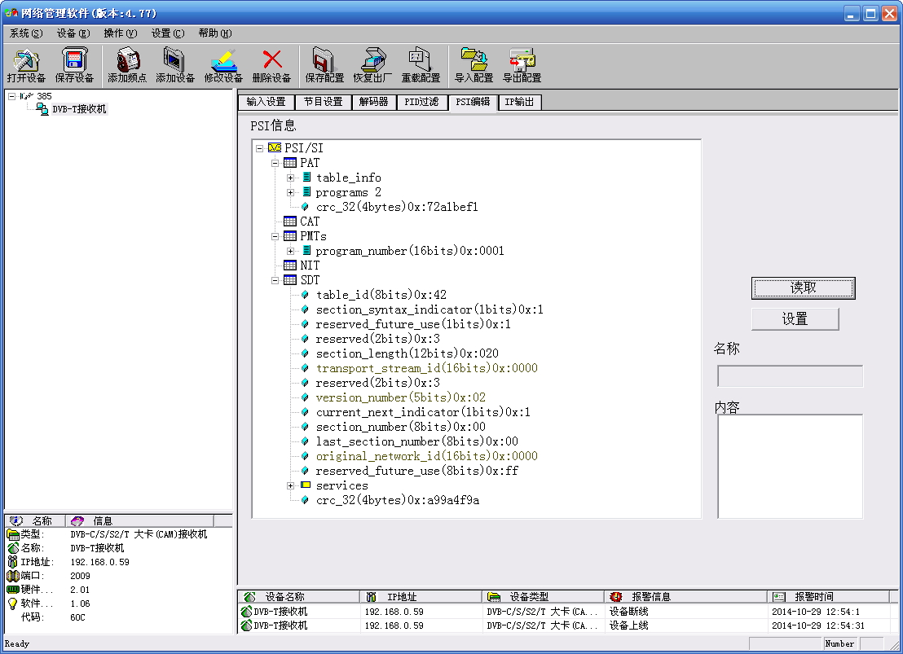Expand the program_number 0x:0001 node
Screen dimensions: 903x654
click(x=291, y=251)
